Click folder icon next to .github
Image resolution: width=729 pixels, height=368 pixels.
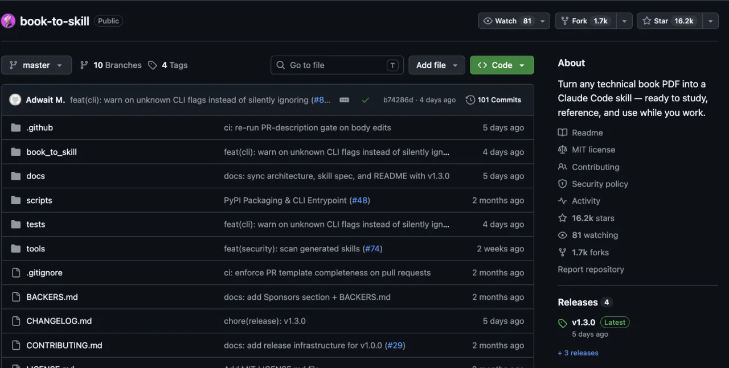click(15, 127)
